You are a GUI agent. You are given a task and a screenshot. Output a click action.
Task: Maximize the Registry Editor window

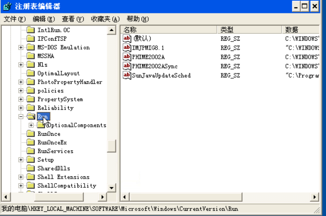point(305,6)
